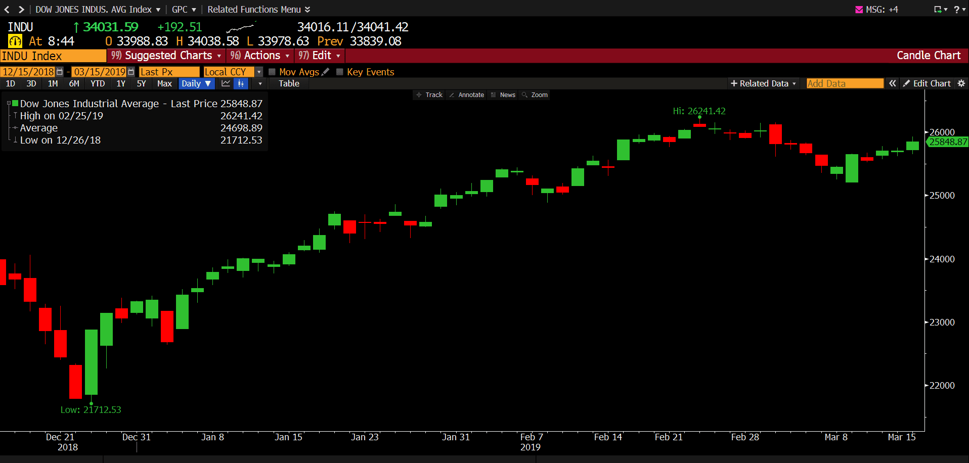Click the INDU Index security field
The height and width of the screenshot is (463, 969).
click(53, 56)
